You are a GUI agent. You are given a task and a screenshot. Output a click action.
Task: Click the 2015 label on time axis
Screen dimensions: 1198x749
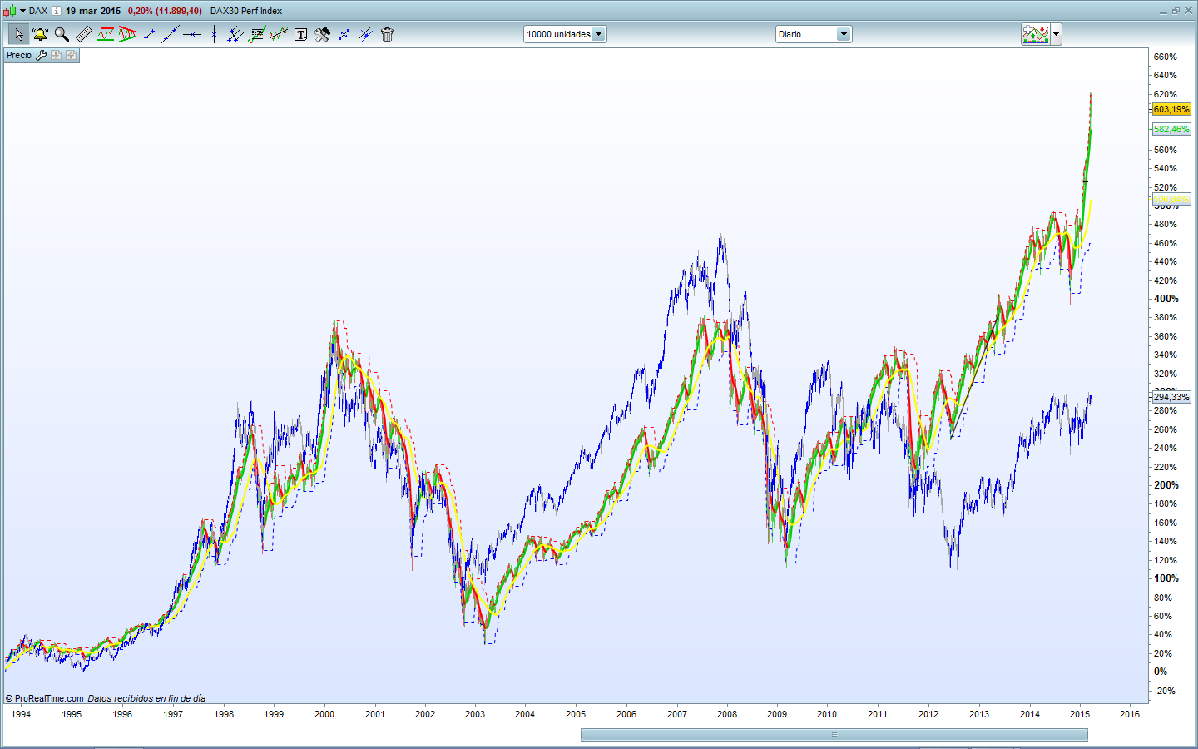(1080, 714)
